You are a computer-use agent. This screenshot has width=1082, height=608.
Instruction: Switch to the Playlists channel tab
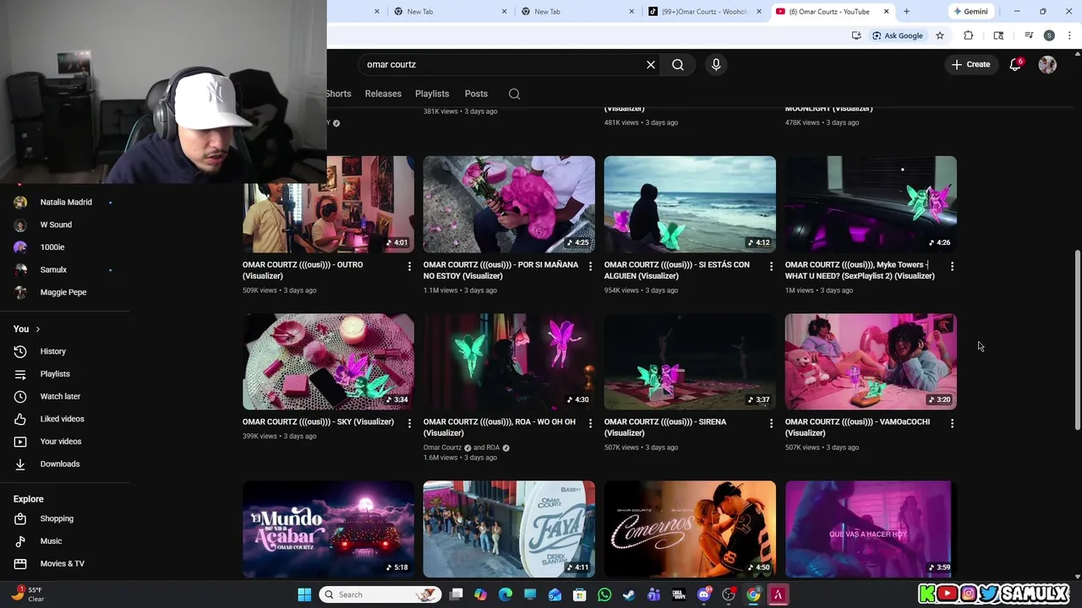tap(432, 94)
